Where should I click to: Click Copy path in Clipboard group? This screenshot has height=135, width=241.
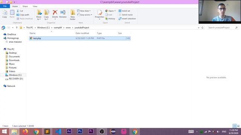point(23,15)
